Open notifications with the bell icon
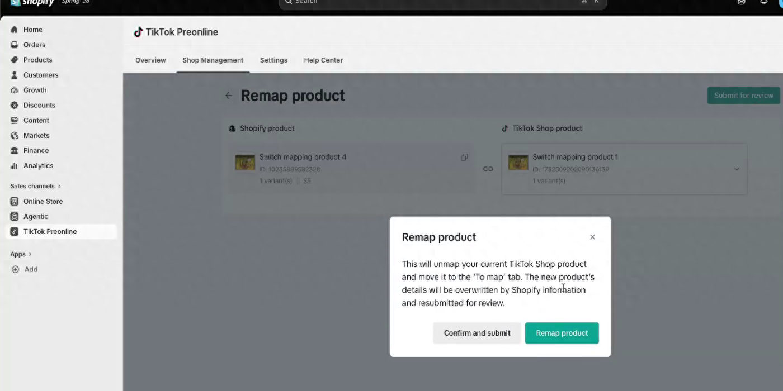This screenshot has height=391, width=783. tap(763, 2)
